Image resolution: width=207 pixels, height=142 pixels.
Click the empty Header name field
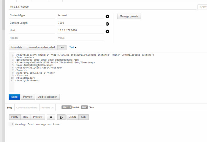(x=32, y=38)
